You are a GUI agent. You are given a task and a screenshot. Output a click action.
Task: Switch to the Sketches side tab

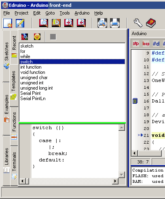pyautogui.click(x=6, y=56)
